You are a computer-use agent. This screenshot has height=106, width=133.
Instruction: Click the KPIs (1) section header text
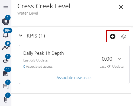(x=36, y=36)
